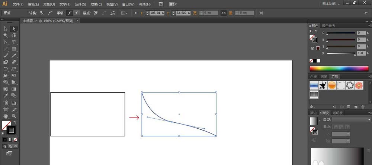Select the Magic Wand tool

(6, 35)
